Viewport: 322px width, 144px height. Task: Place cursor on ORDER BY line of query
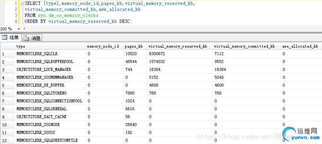coord(79,21)
